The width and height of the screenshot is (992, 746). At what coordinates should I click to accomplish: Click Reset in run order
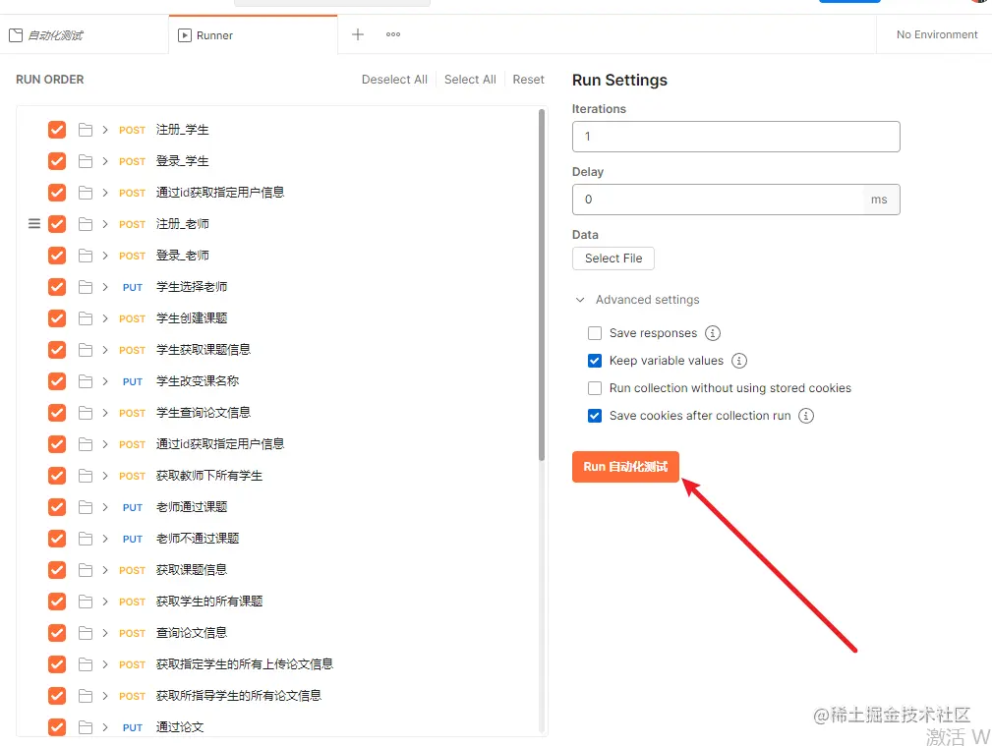528,79
